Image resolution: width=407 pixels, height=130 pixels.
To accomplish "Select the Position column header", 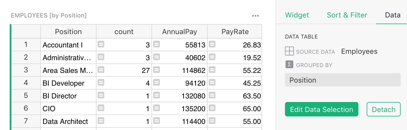I will pos(68,32).
